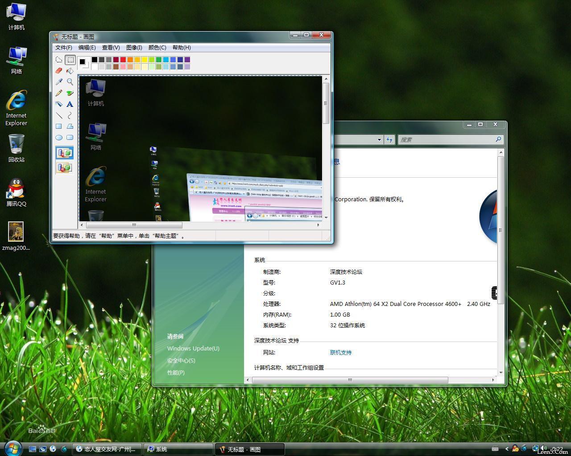Image resolution: width=571 pixels, height=456 pixels.
Task: Pick the Polygon shape tool
Action: 70,126
